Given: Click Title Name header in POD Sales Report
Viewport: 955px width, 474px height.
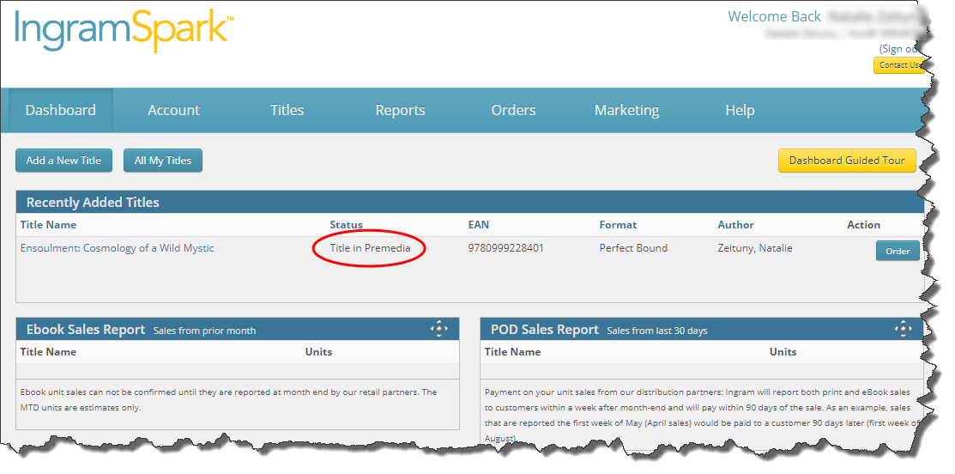Looking at the screenshot, I should pos(512,351).
